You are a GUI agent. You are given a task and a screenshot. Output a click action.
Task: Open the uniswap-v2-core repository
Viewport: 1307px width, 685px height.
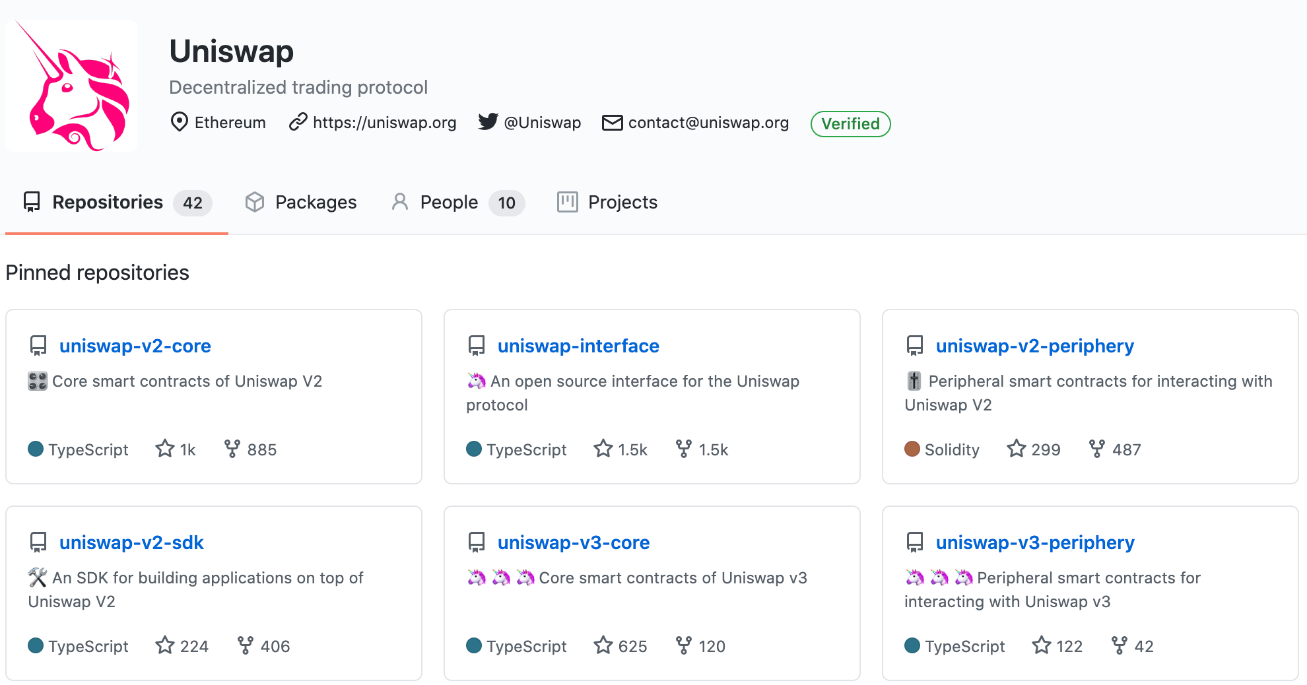135,346
